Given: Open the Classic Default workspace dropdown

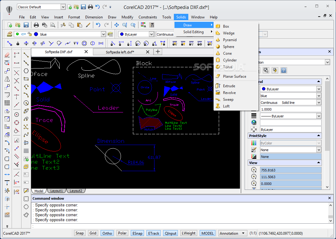Looking at the screenshot, I should tap(63, 7).
